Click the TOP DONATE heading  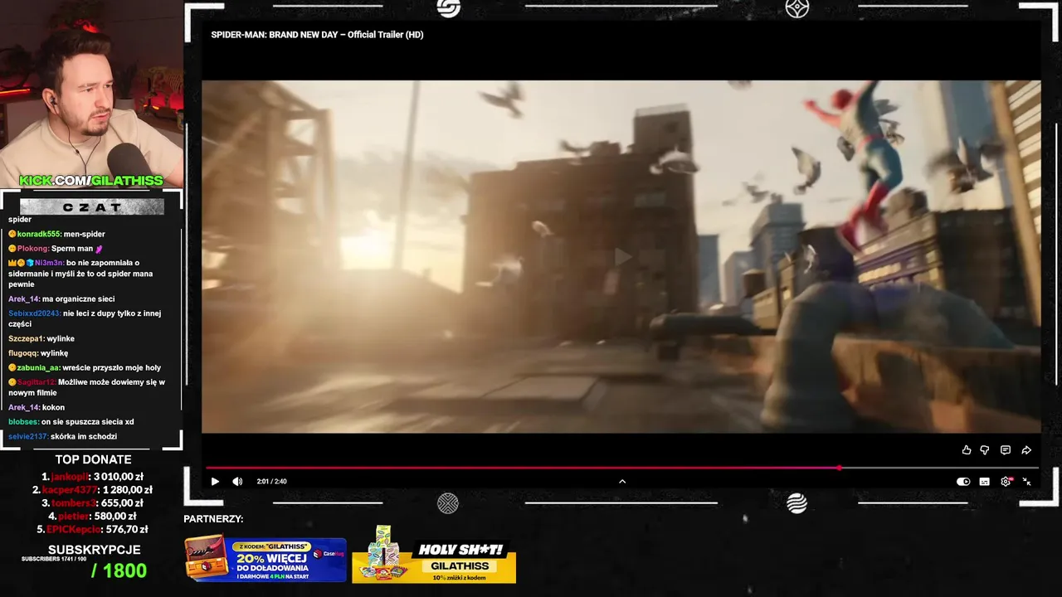pos(93,459)
